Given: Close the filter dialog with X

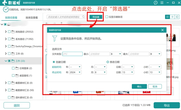Looking at the screenshot, I should click(x=162, y=30).
